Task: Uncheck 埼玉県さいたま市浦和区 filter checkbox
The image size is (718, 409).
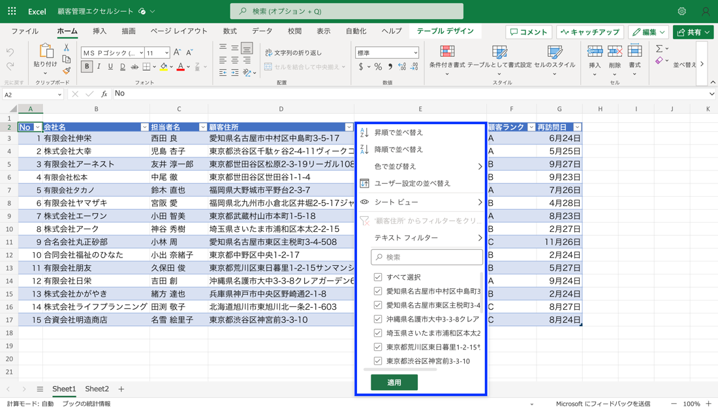Action: (x=378, y=333)
